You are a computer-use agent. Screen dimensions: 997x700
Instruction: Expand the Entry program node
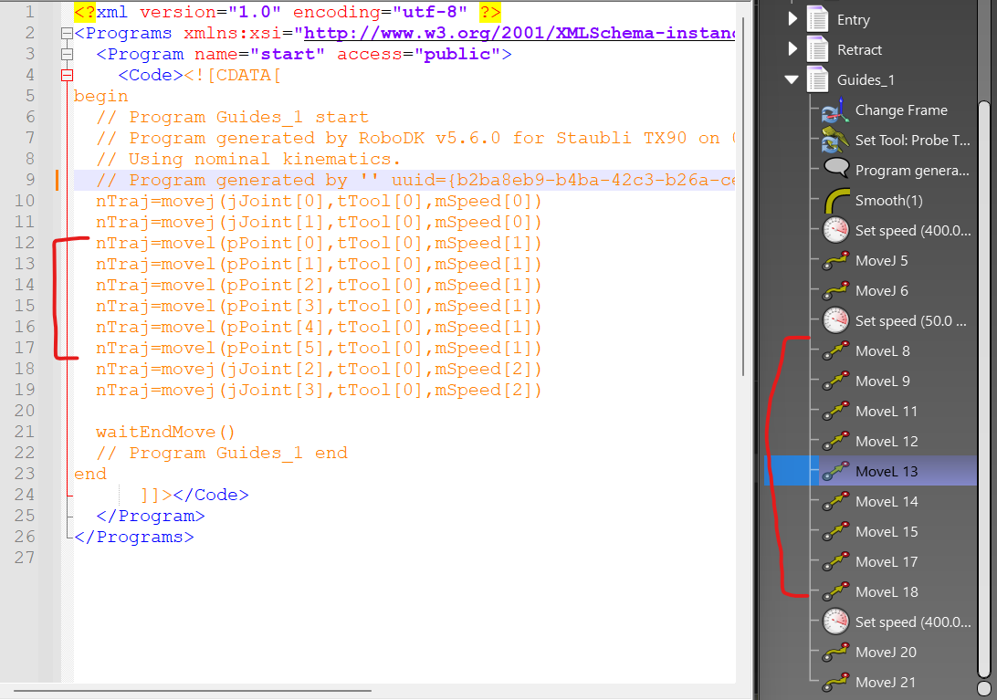pyautogui.click(x=792, y=20)
